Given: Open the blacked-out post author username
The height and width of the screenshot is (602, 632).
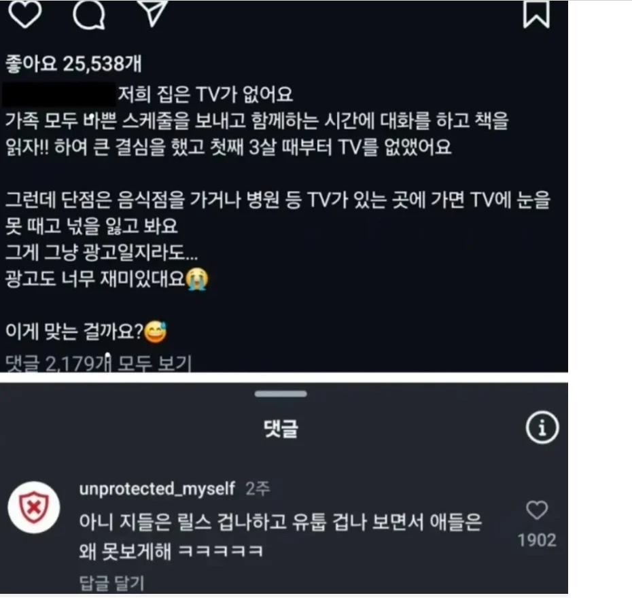Looking at the screenshot, I should (x=59, y=94).
